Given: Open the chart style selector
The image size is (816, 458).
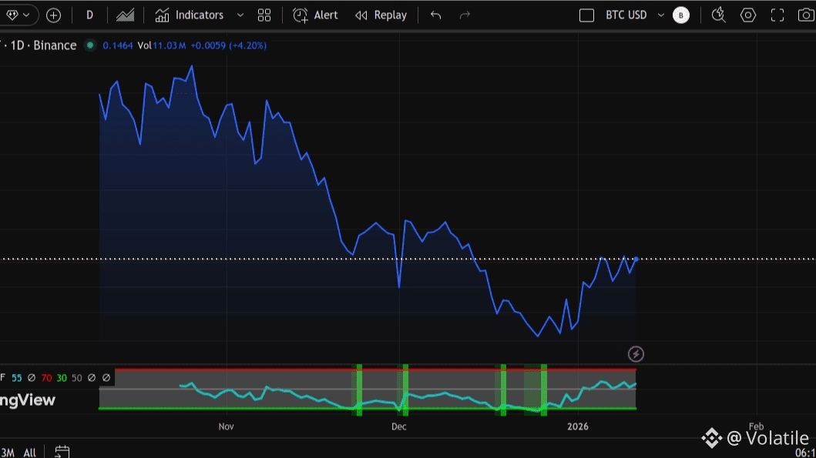Looking at the screenshot, I should tap(125, 15).
